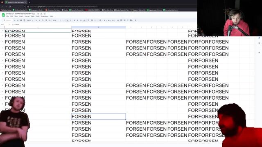Increase font size with the plus button

(70, 20)
